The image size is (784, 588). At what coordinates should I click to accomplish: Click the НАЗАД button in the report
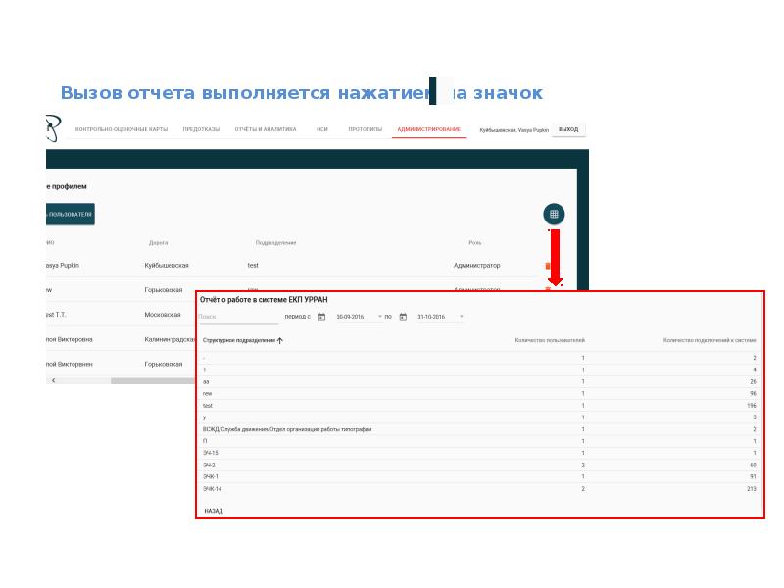point(214,511)
